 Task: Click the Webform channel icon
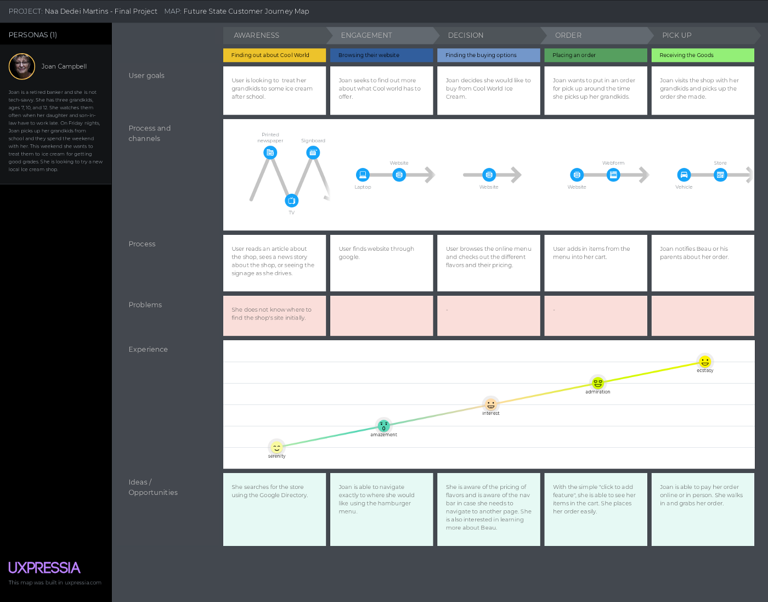[x=613, y=175]
